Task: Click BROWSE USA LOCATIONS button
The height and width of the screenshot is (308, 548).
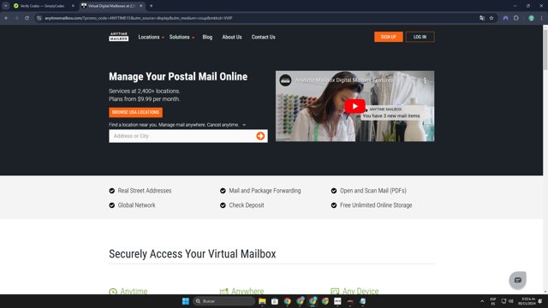Action: coord(135,112)
